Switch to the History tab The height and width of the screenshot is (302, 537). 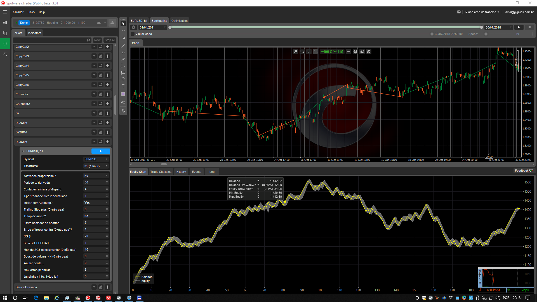point(181,172)
